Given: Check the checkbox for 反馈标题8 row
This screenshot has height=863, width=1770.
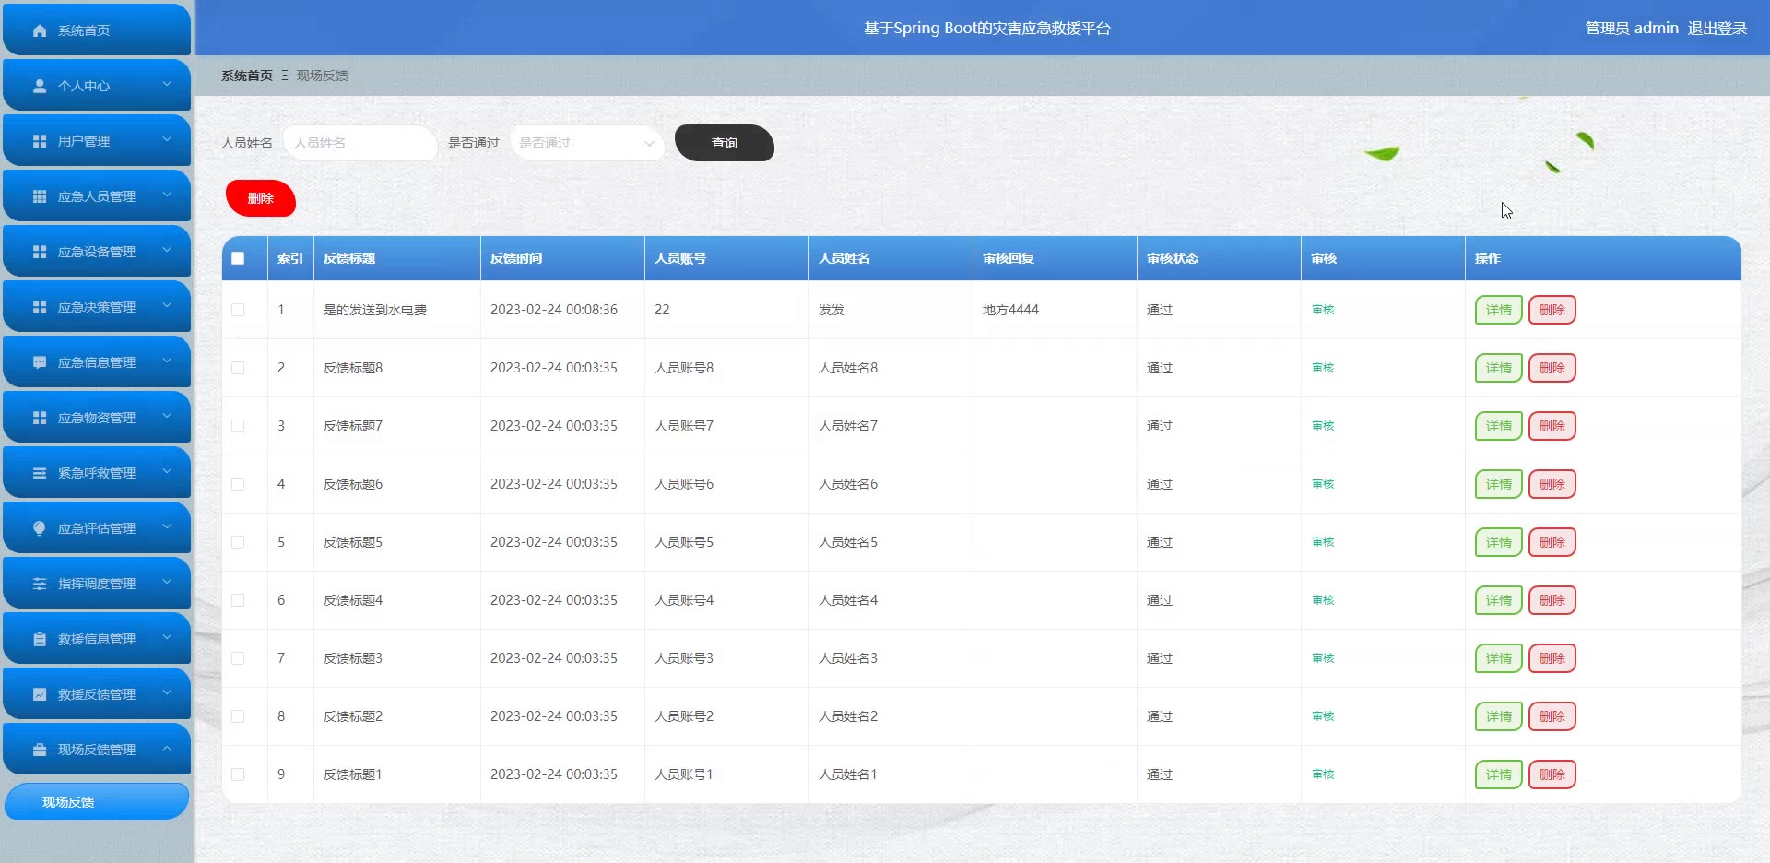Looking at the screenshot, I should 238,368.
